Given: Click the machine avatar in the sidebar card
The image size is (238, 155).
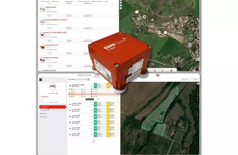Looking at the screenshot, I should (53, 86).
